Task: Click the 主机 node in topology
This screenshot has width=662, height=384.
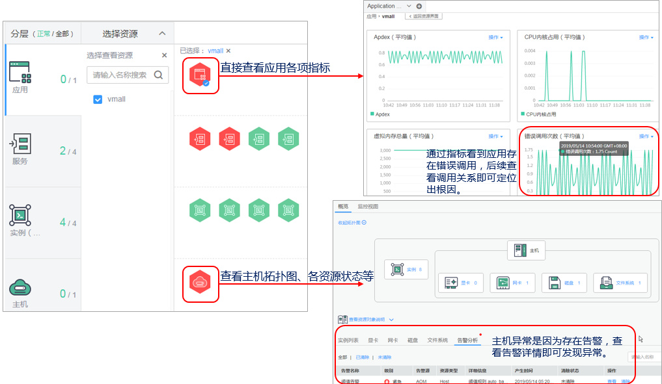Action: click(527, 250)
